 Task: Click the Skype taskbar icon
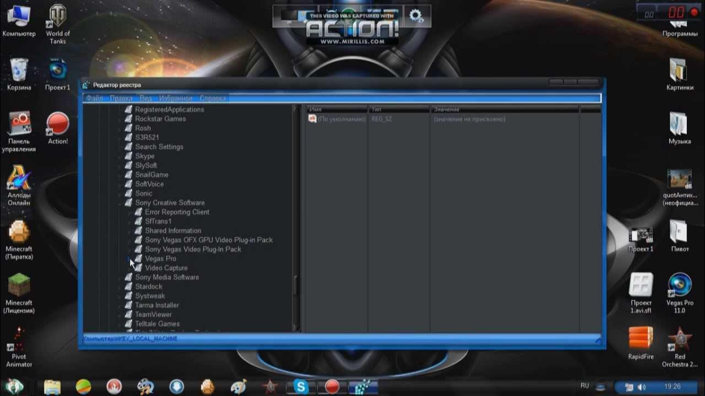[x=301, y=387]
